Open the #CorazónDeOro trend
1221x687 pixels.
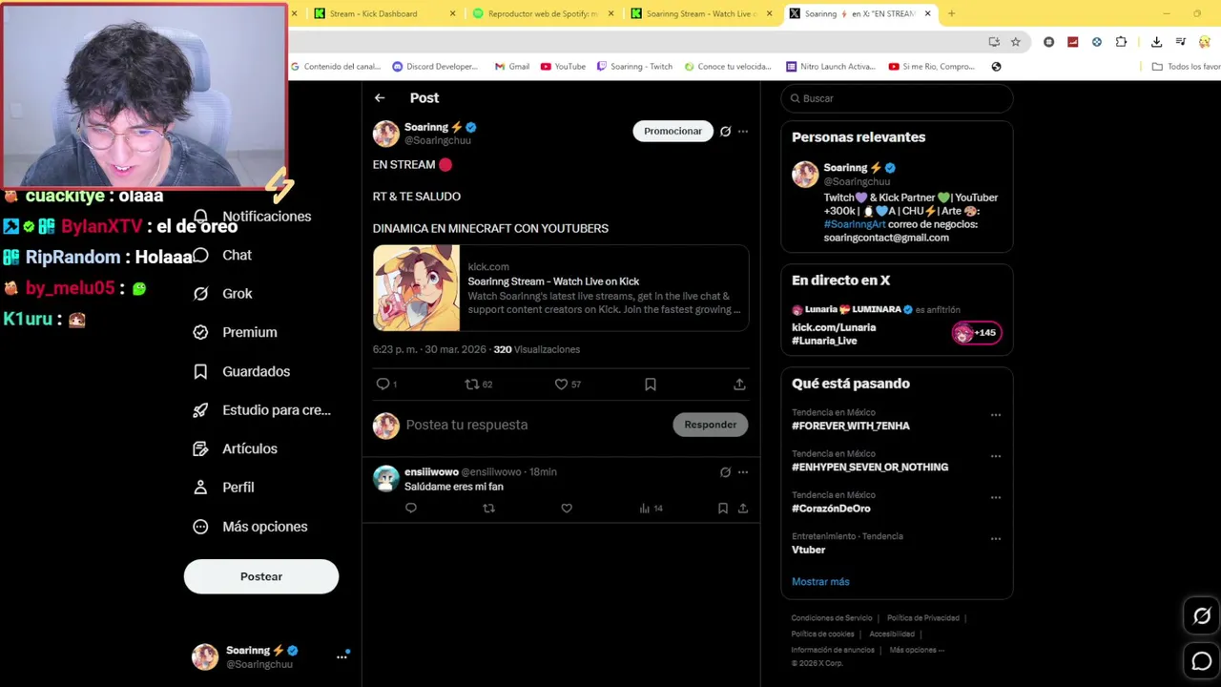coord(831,509)
